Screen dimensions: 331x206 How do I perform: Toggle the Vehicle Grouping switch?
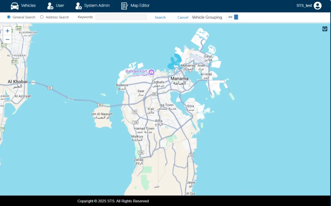pyautogui.click(x=232, y=17)
